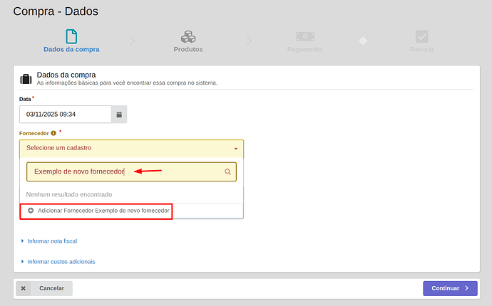The height and width of the screenshot is (306, 492).
Task: Click the plus icon beside Adicionar Fornecedor
Action: (x=31, y=211)
